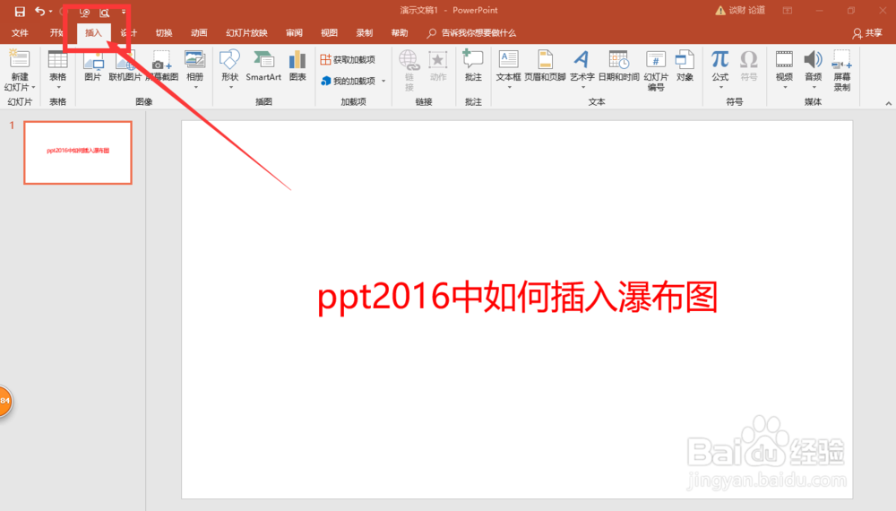
Task: Insert Date and Time (日期和时间)
Action: click(619, 66)
